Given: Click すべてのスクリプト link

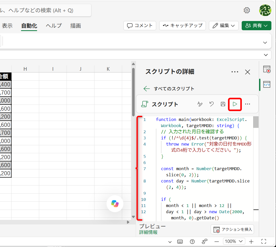Looking at the screenshot, I should click(x=174, y=89).
